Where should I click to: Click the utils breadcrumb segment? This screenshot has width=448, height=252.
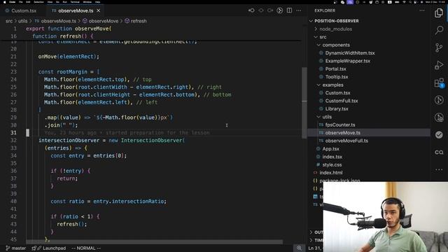23,21
